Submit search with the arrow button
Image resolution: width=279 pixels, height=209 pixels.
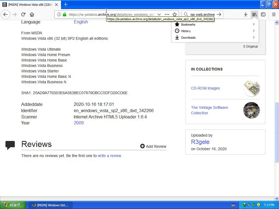(219, 14)
